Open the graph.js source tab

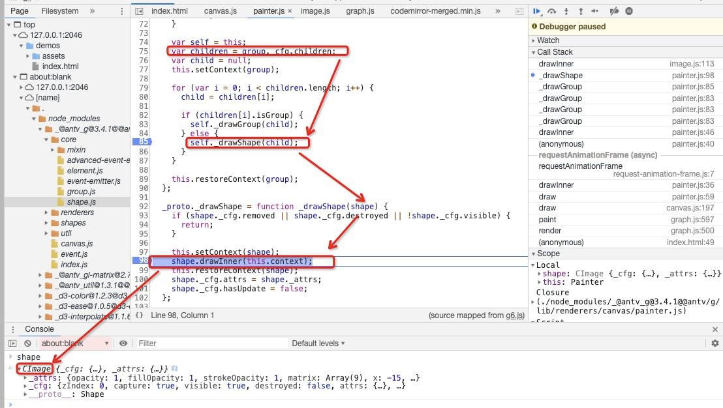click(x=360, y=11)
